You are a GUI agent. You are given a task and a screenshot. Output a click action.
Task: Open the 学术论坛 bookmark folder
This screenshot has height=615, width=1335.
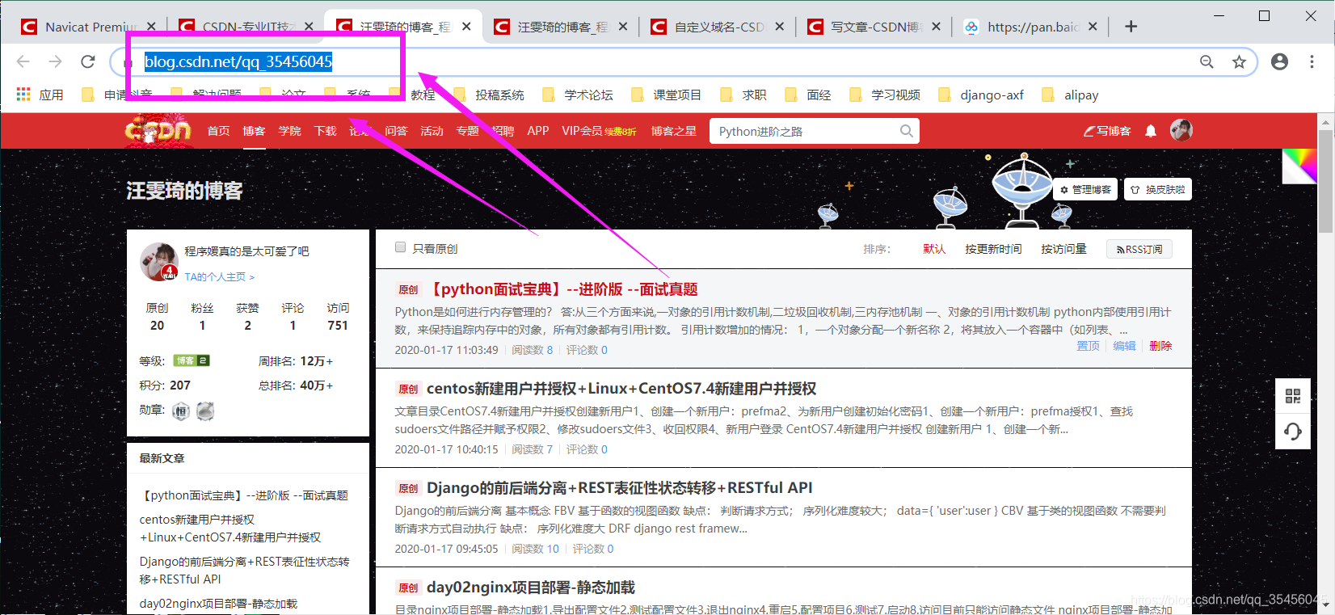pos(578,95)
